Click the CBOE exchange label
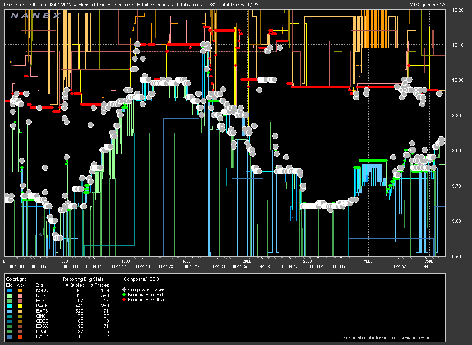Image resolution: width=472 pixels, height=345 pixels. tap(42, 321)
